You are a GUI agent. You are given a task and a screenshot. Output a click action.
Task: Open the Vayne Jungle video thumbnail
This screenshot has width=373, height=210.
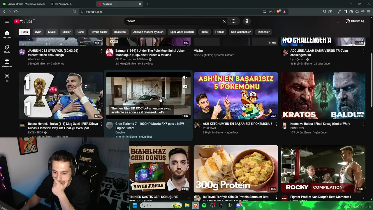point(160,169)
